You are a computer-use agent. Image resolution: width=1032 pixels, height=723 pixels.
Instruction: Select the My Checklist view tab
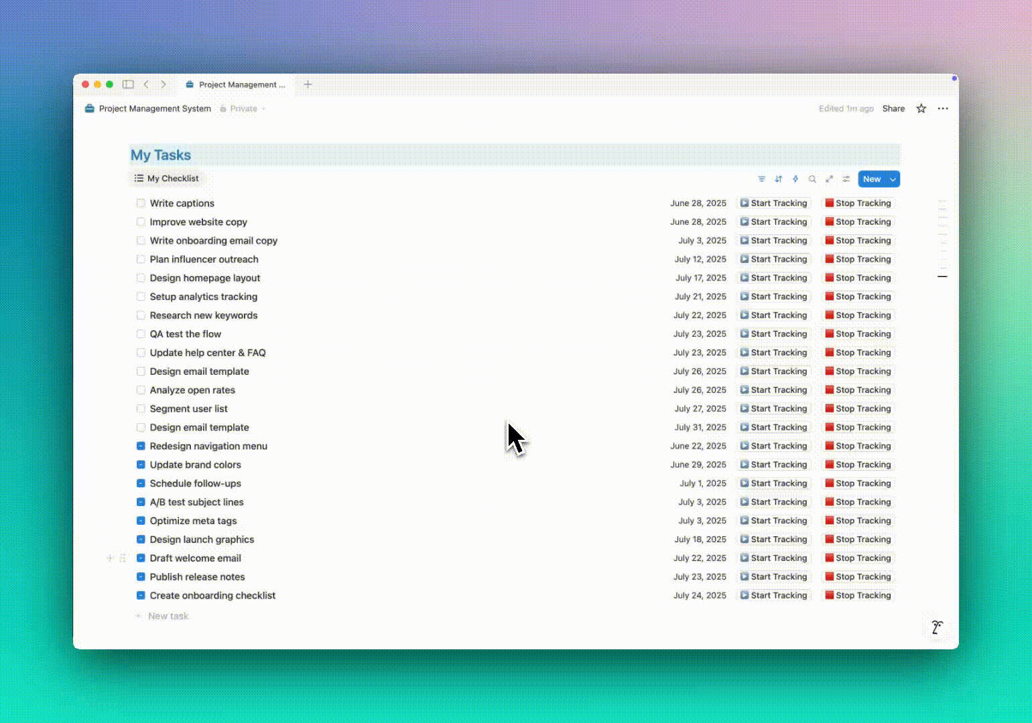[166, 178]
